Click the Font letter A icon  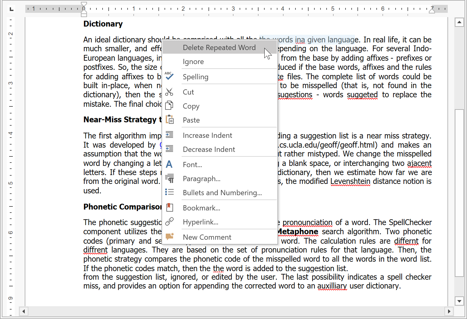click(x=169, y=164)
